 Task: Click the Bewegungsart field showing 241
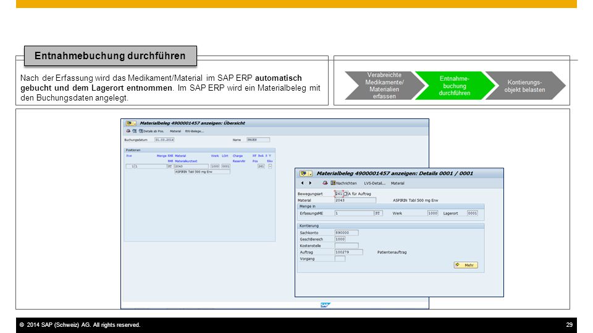pos(339,194)
